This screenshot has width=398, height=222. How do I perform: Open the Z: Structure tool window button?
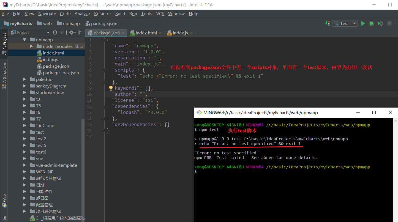[x=4, y=76]
